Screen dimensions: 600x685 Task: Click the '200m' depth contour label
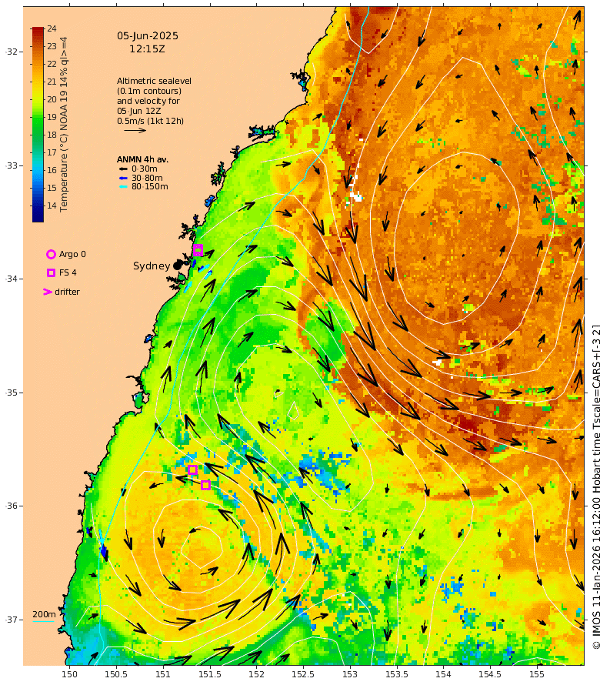tap(44, 614)
